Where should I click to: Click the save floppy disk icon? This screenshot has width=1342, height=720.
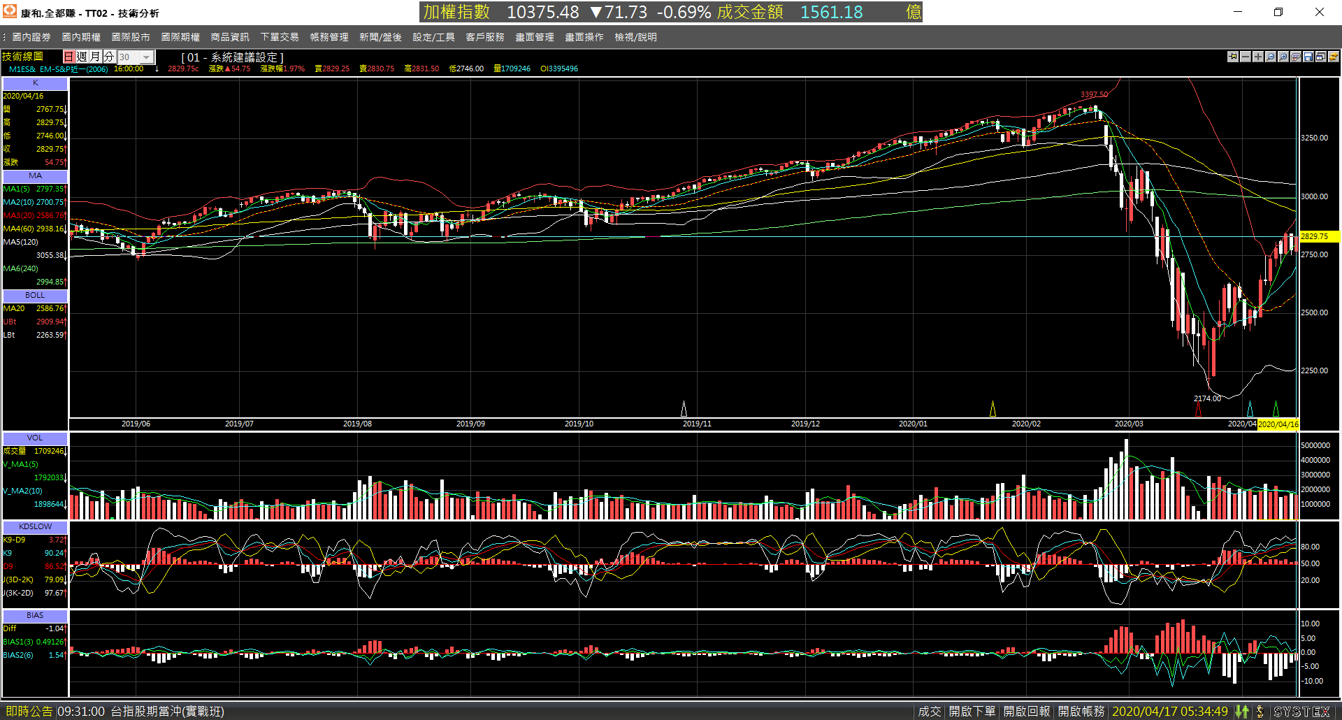(1308, 57)
